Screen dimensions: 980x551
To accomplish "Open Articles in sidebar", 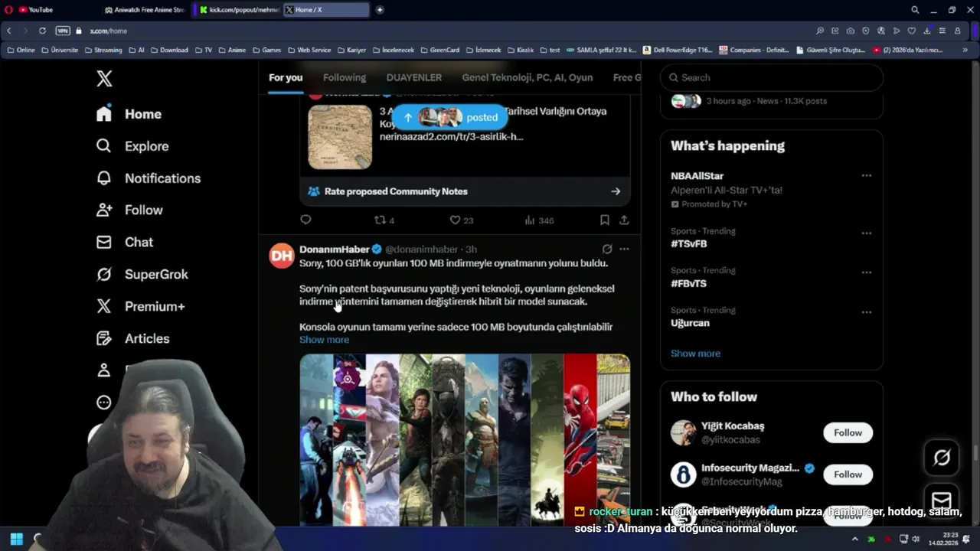I will click(132, 338).
